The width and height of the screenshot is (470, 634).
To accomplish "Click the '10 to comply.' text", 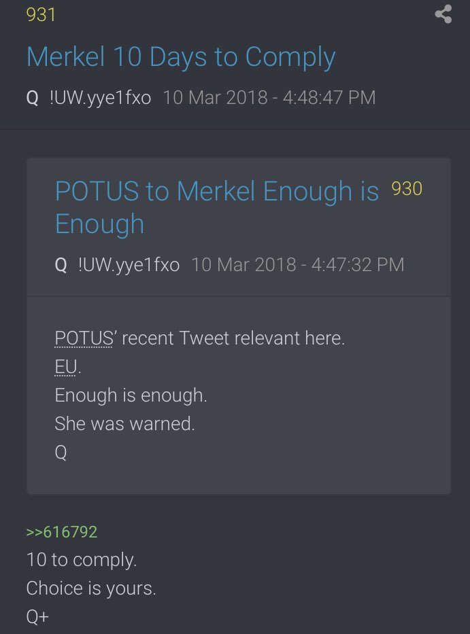I will point(82,561).
